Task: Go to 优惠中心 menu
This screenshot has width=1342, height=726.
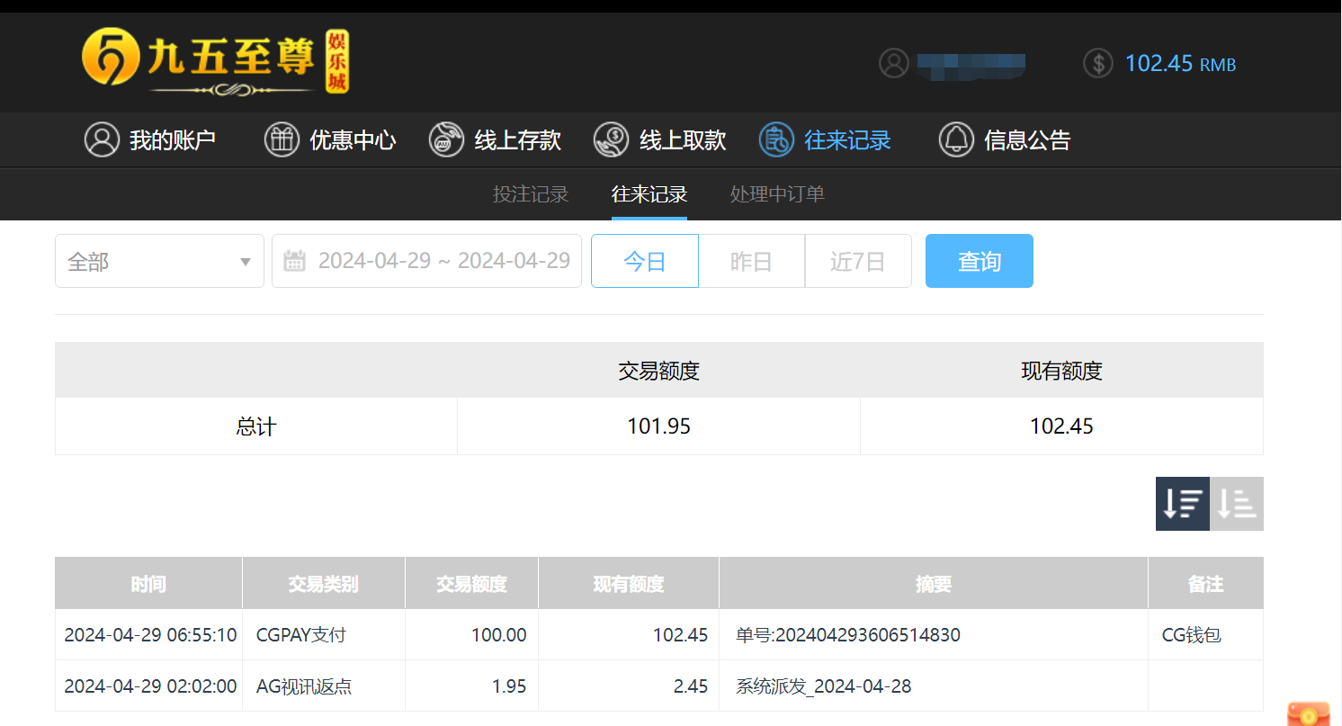Action: click(353, 139)
